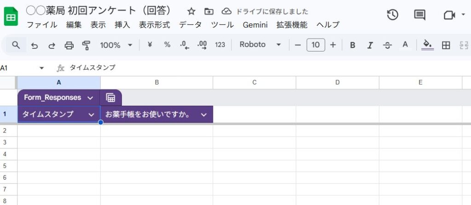Click the undo arrow icon
The width and height of the screenshot is (471, 205).
pyautogui.click(x=34, y=45)
